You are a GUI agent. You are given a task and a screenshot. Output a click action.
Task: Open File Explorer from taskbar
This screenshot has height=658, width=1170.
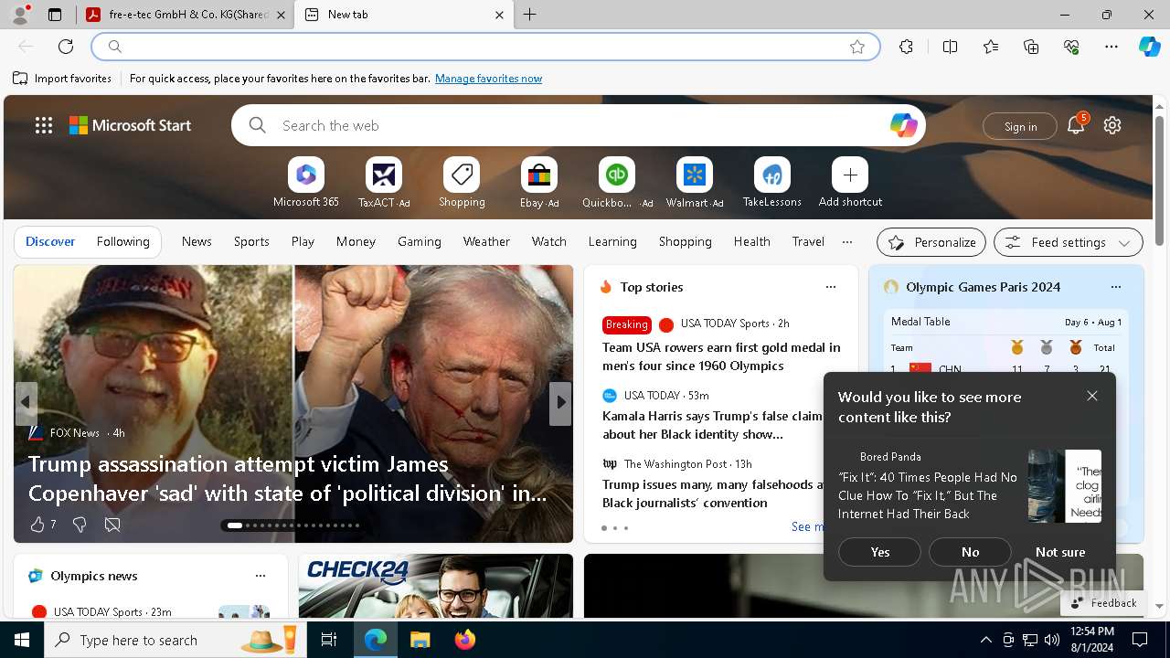[x=420, y=640]
